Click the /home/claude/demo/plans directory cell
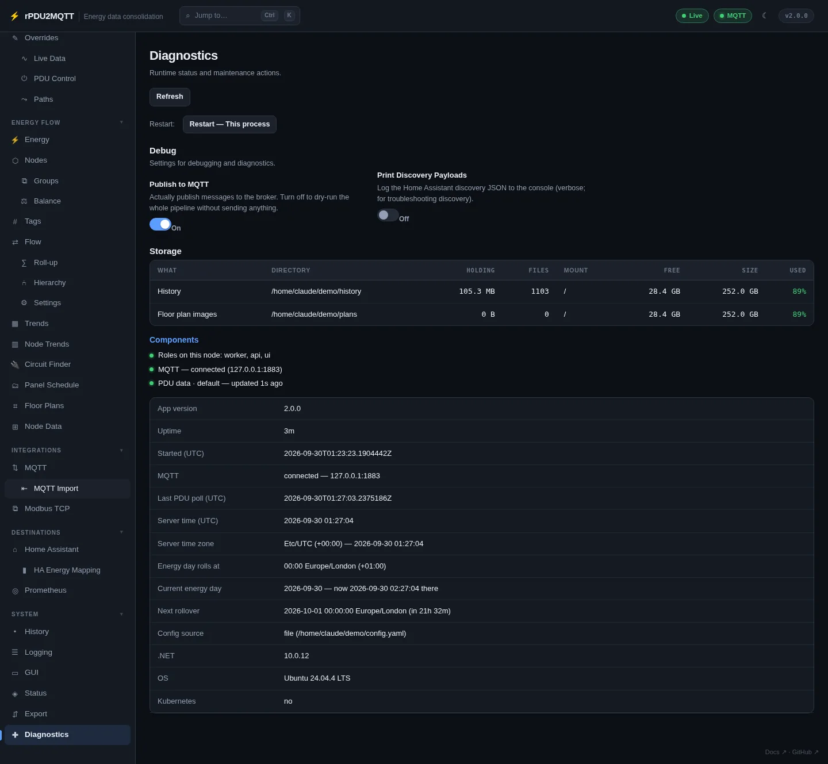828x764 pixels. click(314, 314)
